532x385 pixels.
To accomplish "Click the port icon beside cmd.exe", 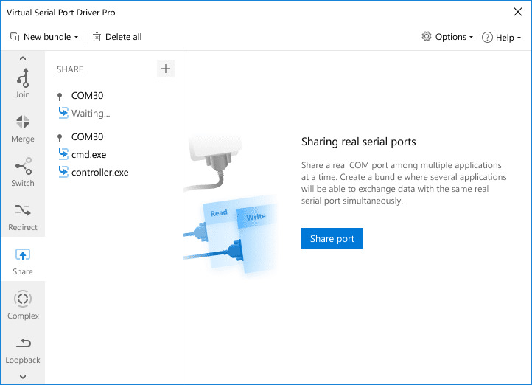I will click(63, 154).
